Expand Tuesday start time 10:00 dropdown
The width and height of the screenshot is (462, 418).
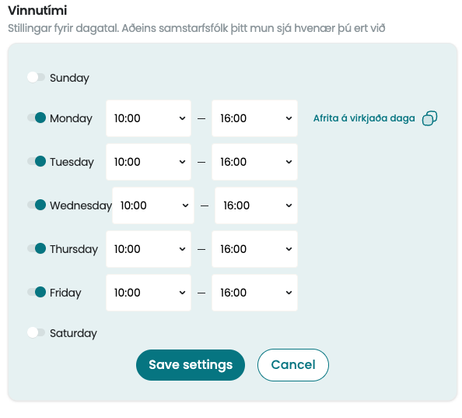tap(149, 162)
